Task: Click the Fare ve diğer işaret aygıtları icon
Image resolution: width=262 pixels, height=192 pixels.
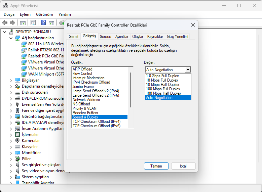Action: [17, 110]
